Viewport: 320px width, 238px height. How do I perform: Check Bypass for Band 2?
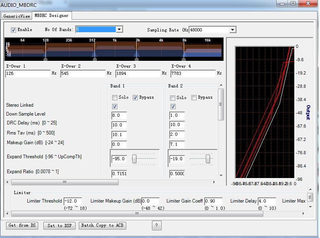coord(194,97)
